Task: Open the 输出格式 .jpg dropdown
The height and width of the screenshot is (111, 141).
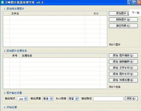Action: click(x=25, y=99)
